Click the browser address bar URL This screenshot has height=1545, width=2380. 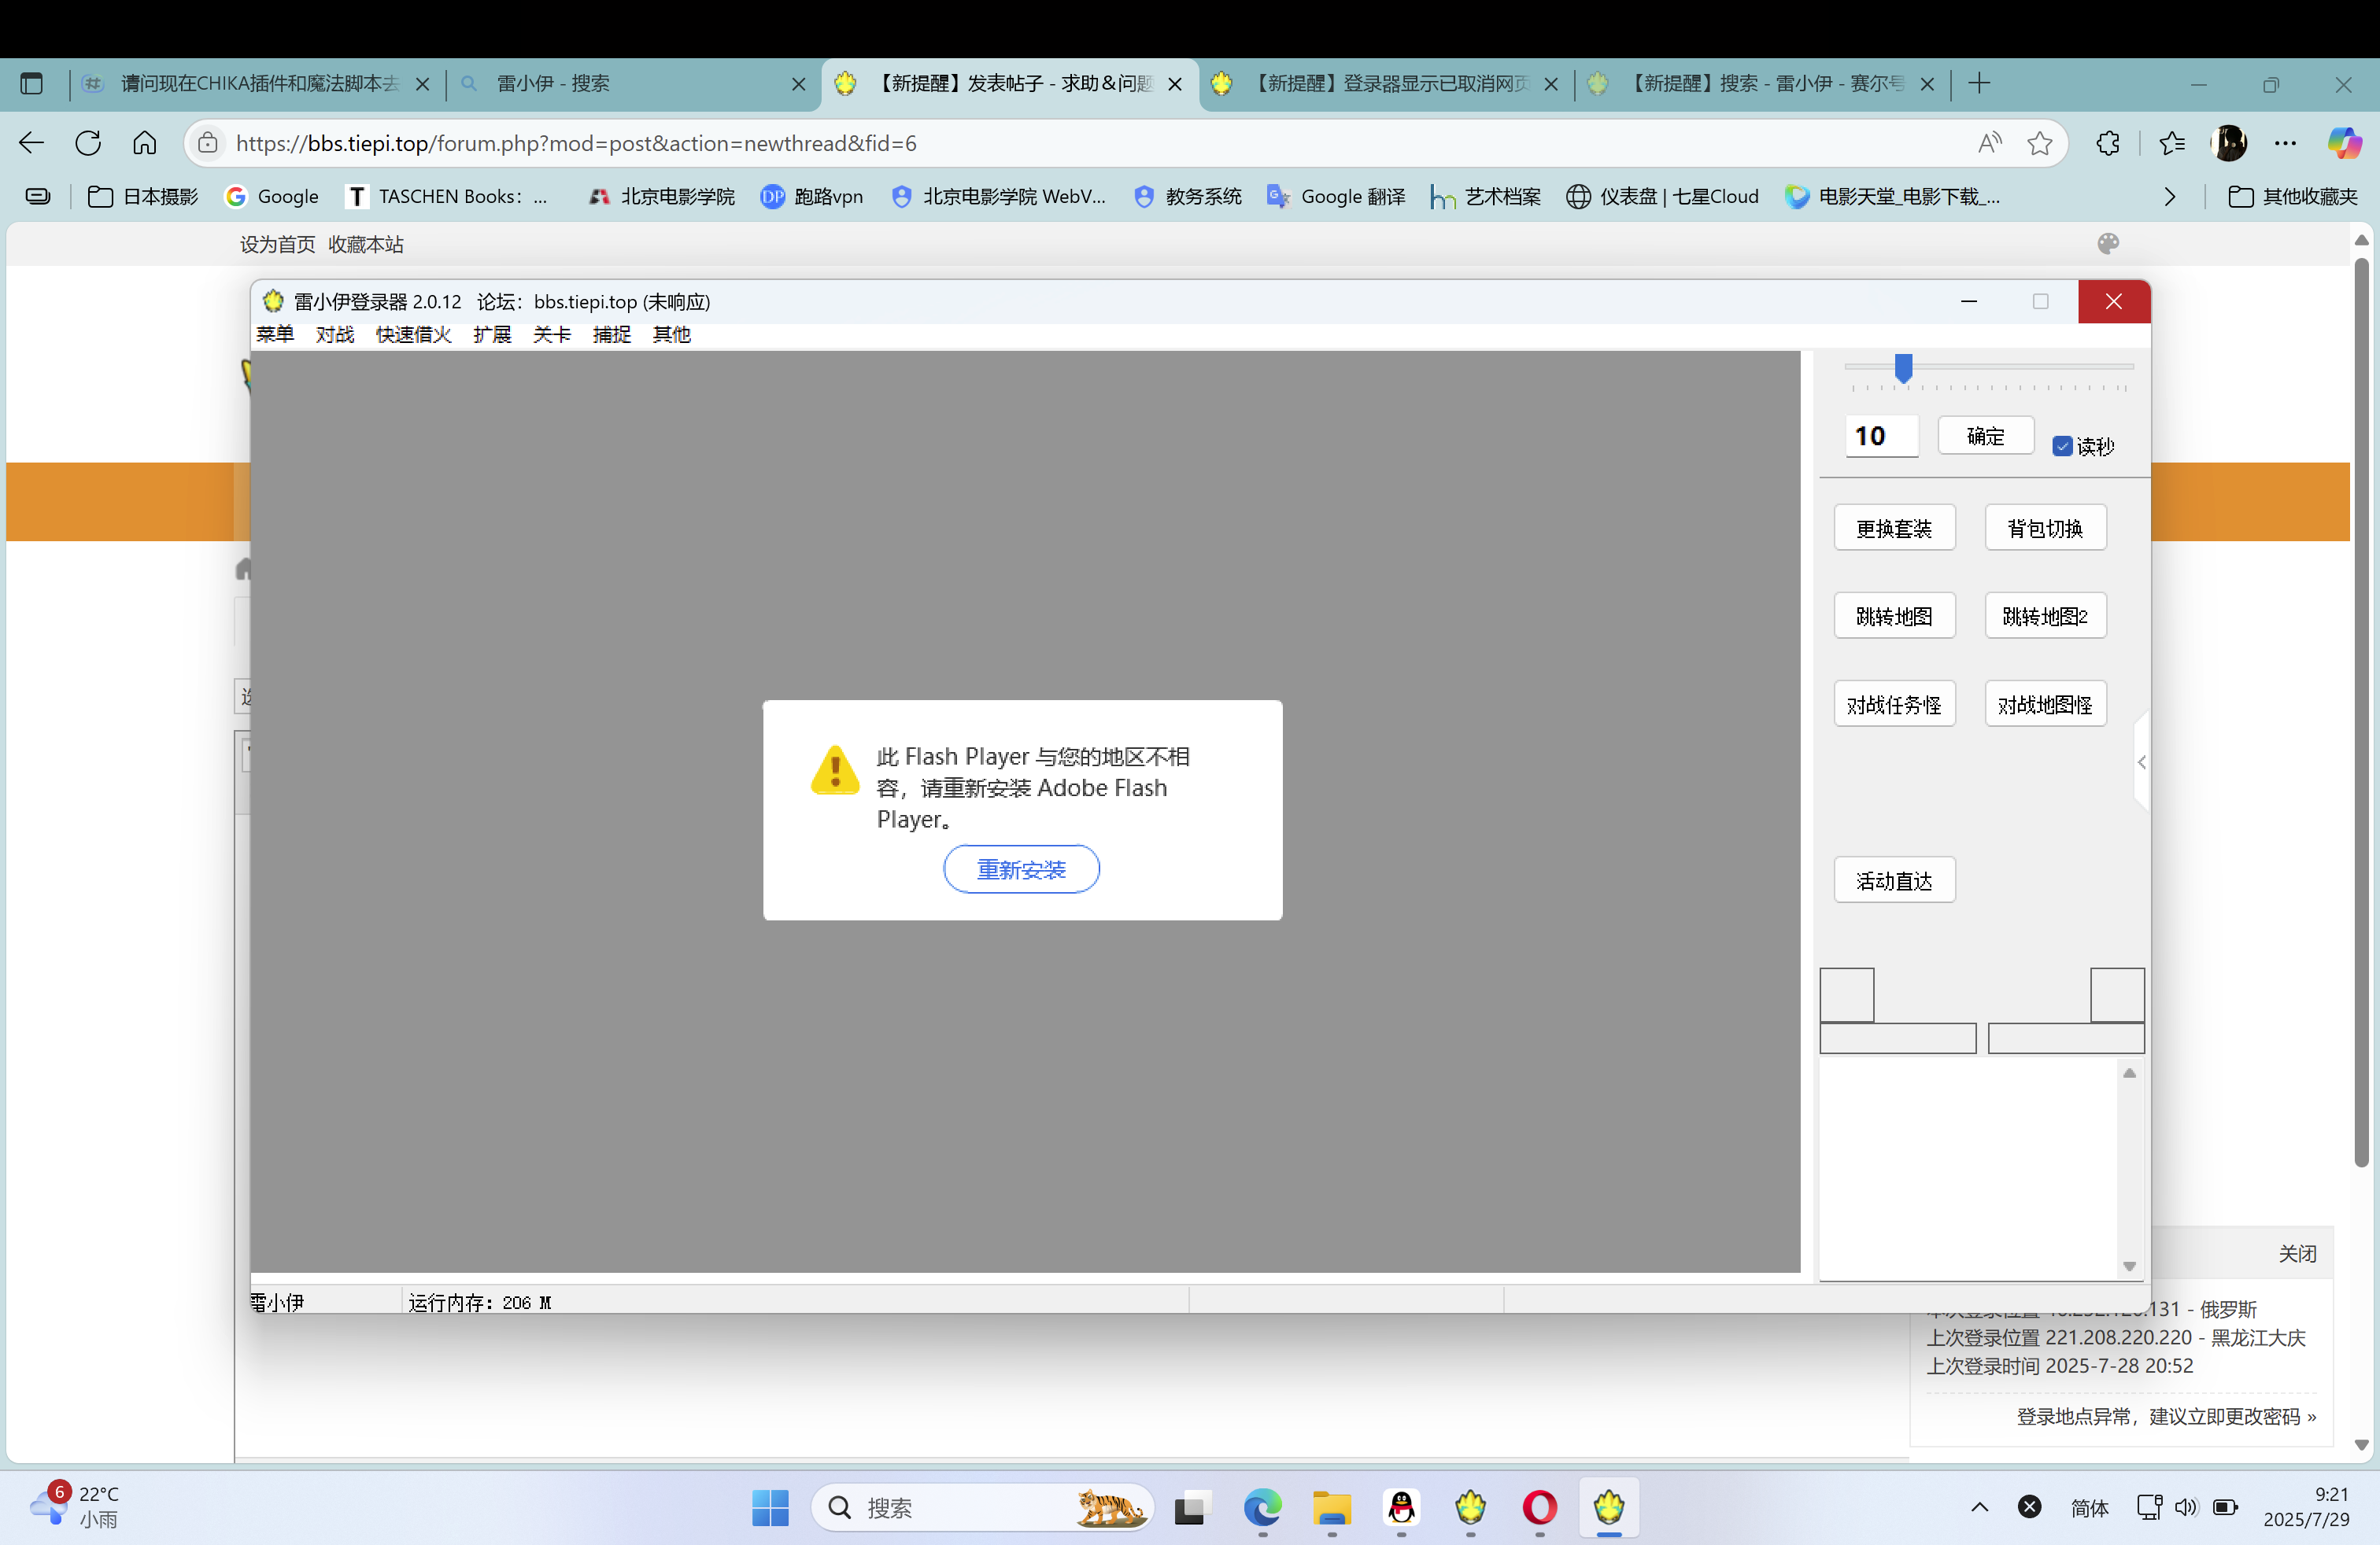click(576, 143)
